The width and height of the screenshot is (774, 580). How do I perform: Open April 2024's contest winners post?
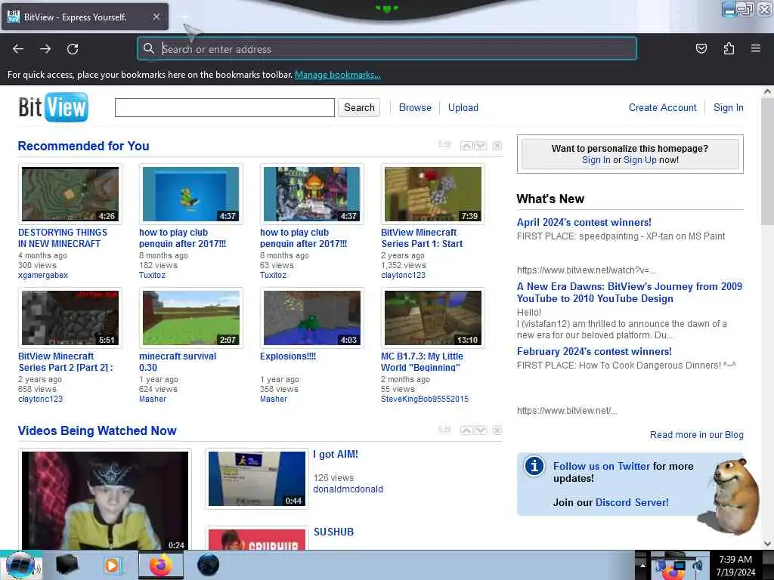[x=584, y=223]
